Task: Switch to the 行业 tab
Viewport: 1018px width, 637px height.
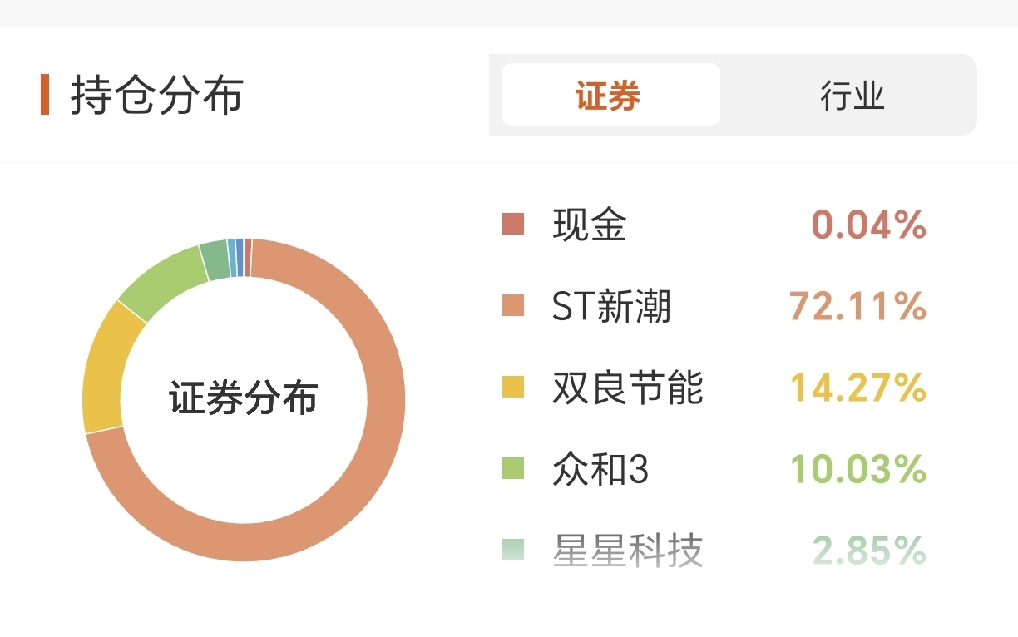Action: [852, 95]
